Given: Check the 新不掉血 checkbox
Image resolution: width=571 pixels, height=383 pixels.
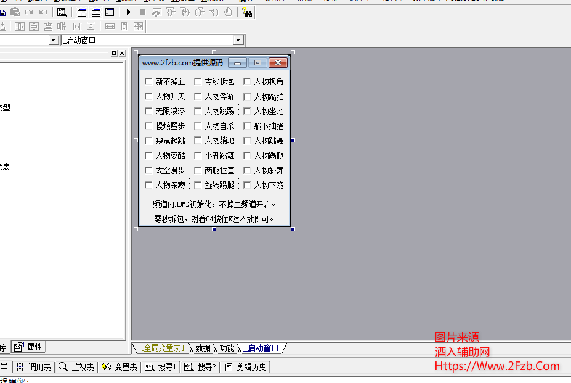Looking at the screenshot, I should pyautogui.click(x=148, y=81).
